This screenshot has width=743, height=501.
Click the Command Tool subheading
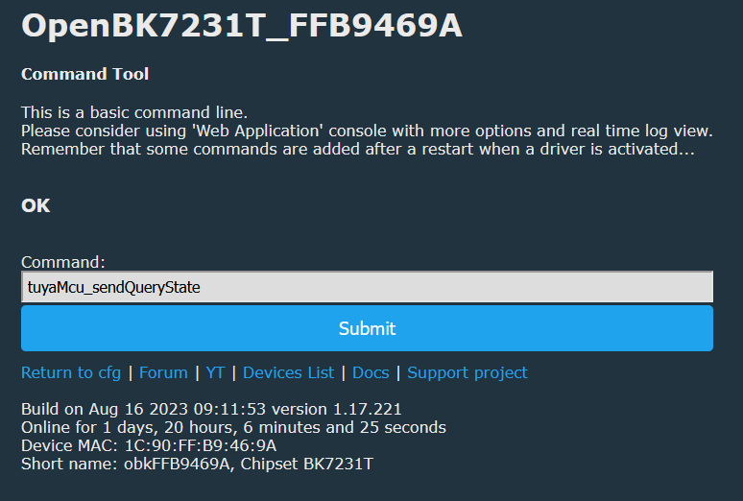tap(84, 74)
